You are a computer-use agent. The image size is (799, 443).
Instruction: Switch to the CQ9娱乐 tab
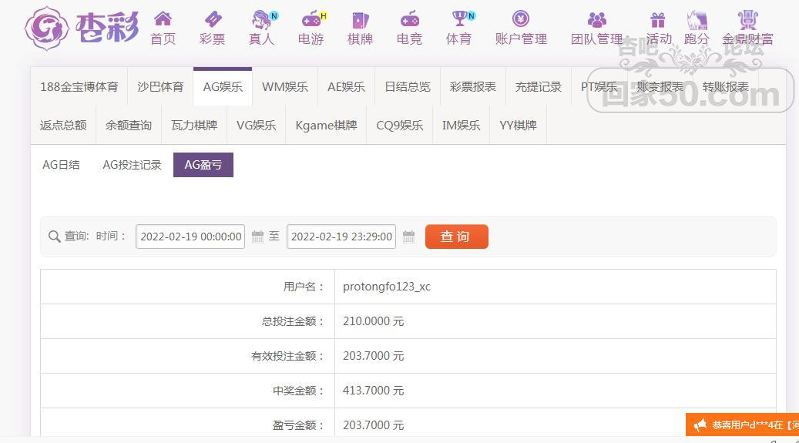click(x=399, y=125)
